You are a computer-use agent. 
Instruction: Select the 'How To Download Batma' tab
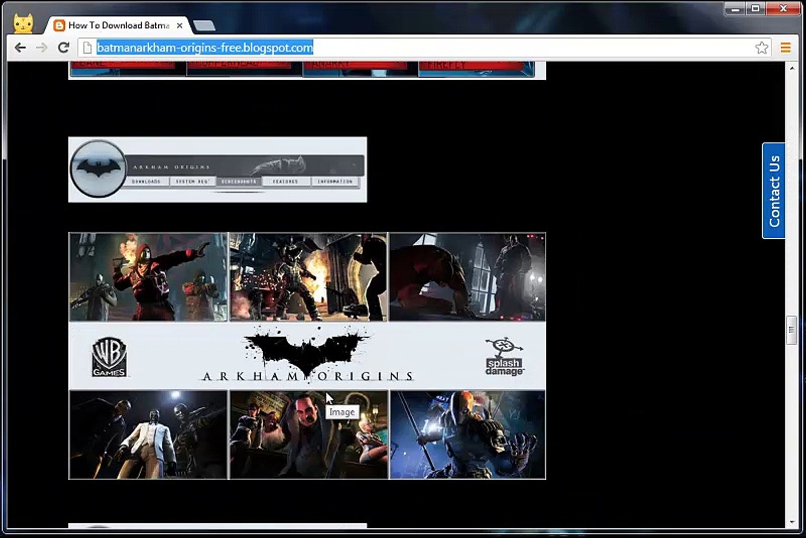coord(118,25)
